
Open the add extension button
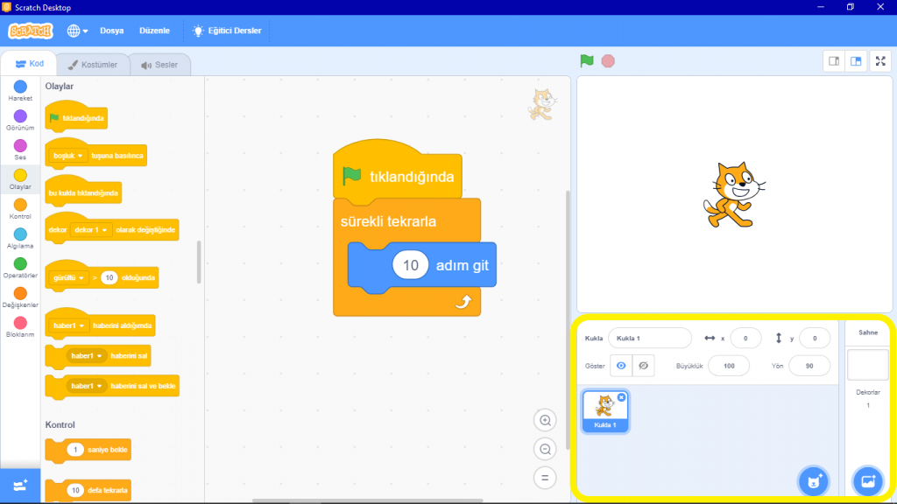(x=20, y=486)
